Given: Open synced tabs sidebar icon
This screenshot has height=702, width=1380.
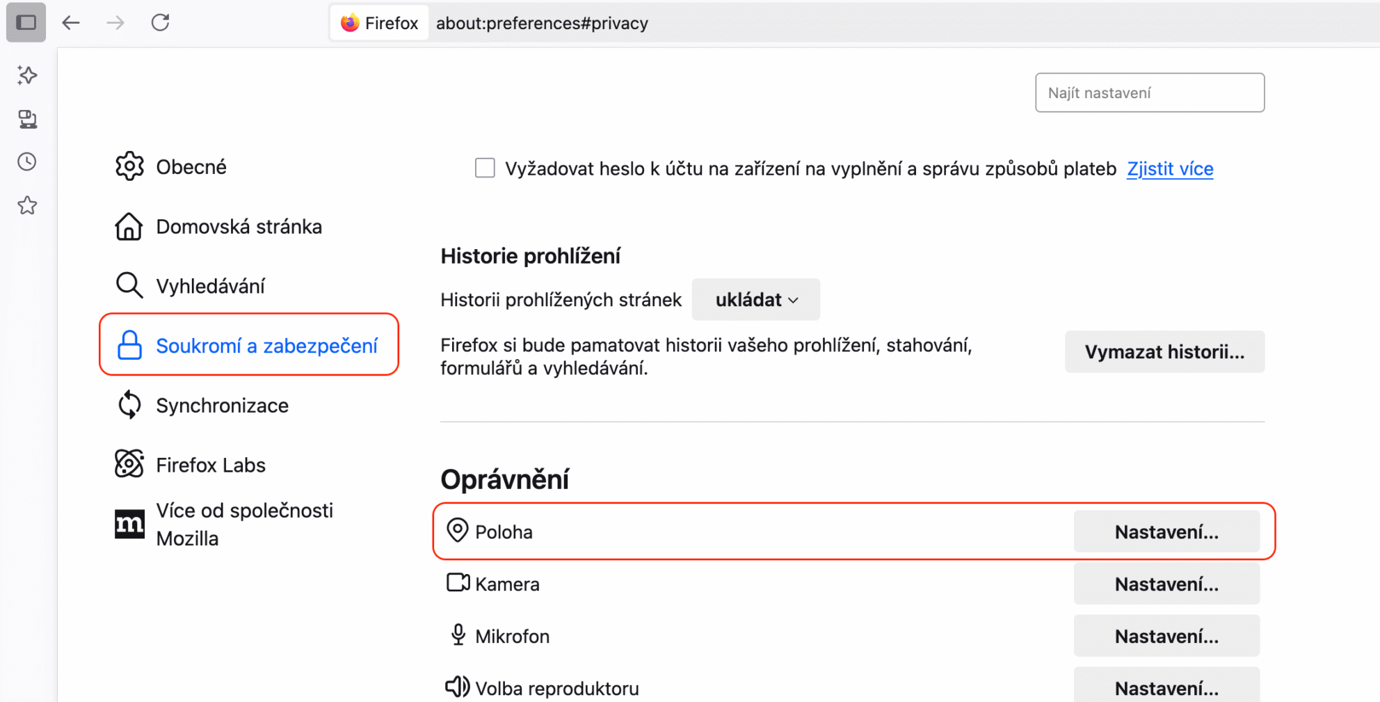Looking at the screenshot, I should (27, 119).
